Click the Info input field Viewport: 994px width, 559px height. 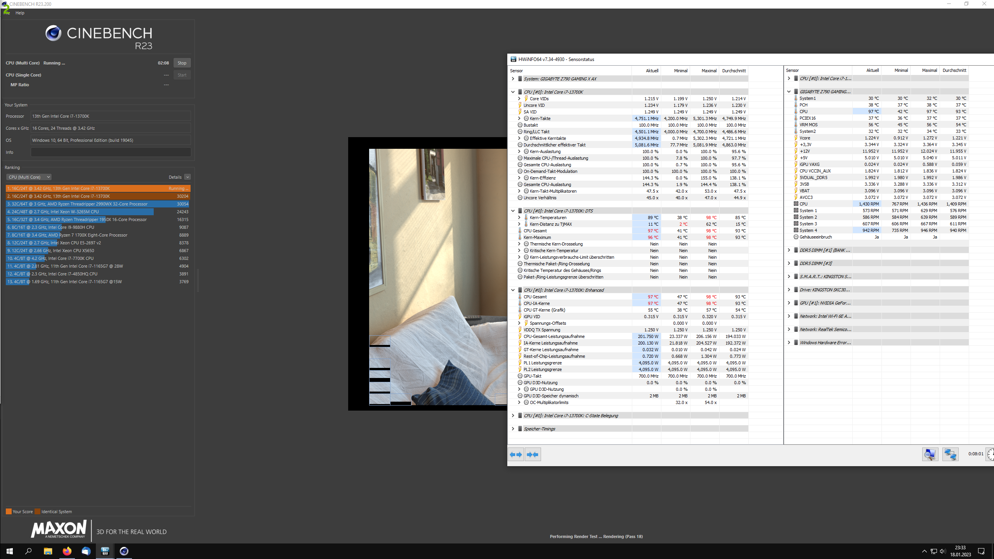(111, 152)
